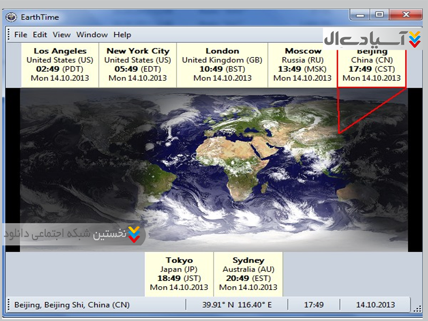The width and height of the screenshot is (428, 321).
Task: Select the Tokyo clock card
Action: (x=179, y=274)
